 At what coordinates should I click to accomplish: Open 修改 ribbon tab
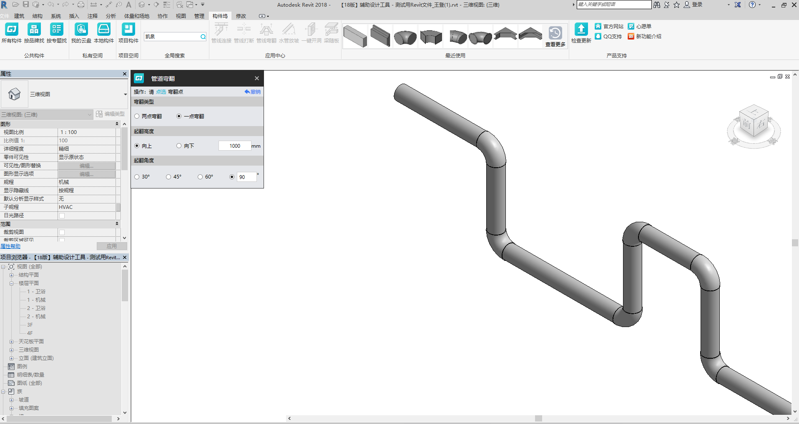click(241, 16)
